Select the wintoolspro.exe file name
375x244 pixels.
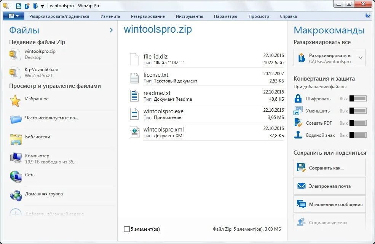coord(163,111)
